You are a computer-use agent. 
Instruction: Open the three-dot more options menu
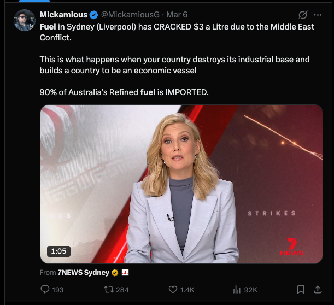tap(318, 15)
